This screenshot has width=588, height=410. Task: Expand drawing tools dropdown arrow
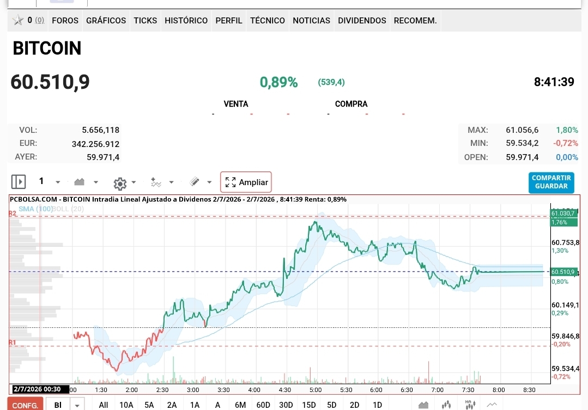(209, 182)
